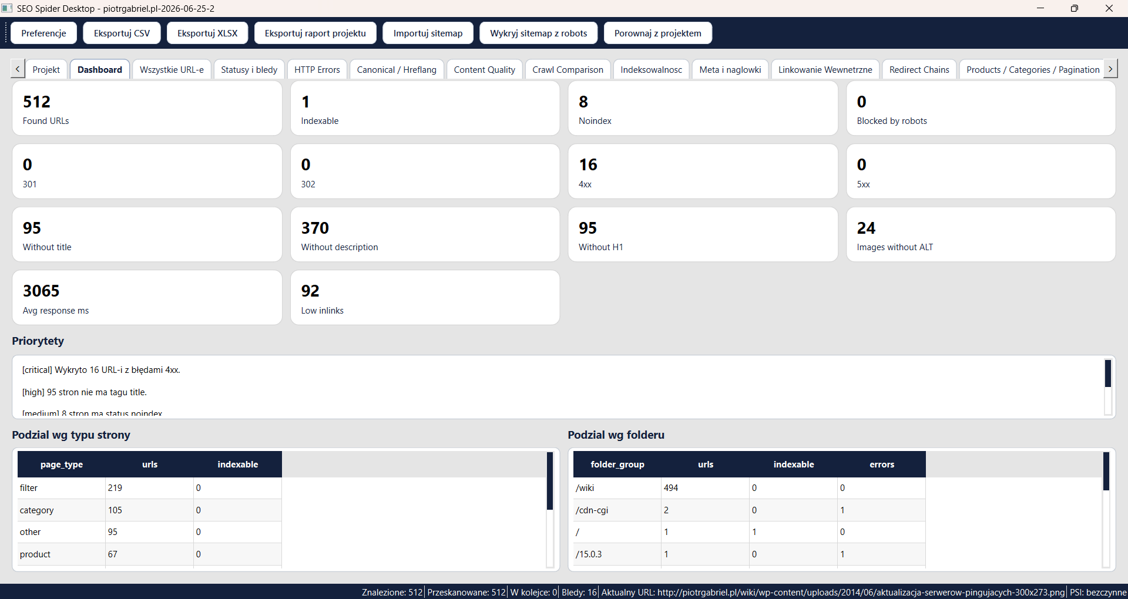Open Canonical / Hreflang tab
Screen dimensions: 1128x599
397,69
